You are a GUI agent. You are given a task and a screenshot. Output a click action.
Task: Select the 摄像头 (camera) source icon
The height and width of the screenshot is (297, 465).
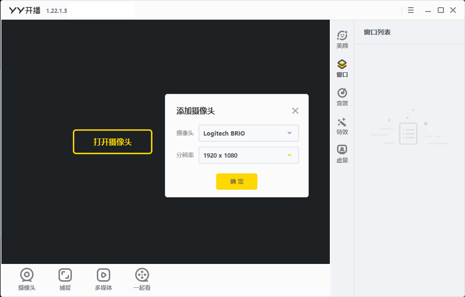pos(26,279)
